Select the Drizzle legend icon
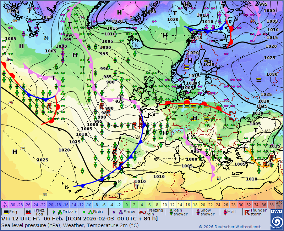The width and height of the screenshot is (284, 231). pos(54,212)
